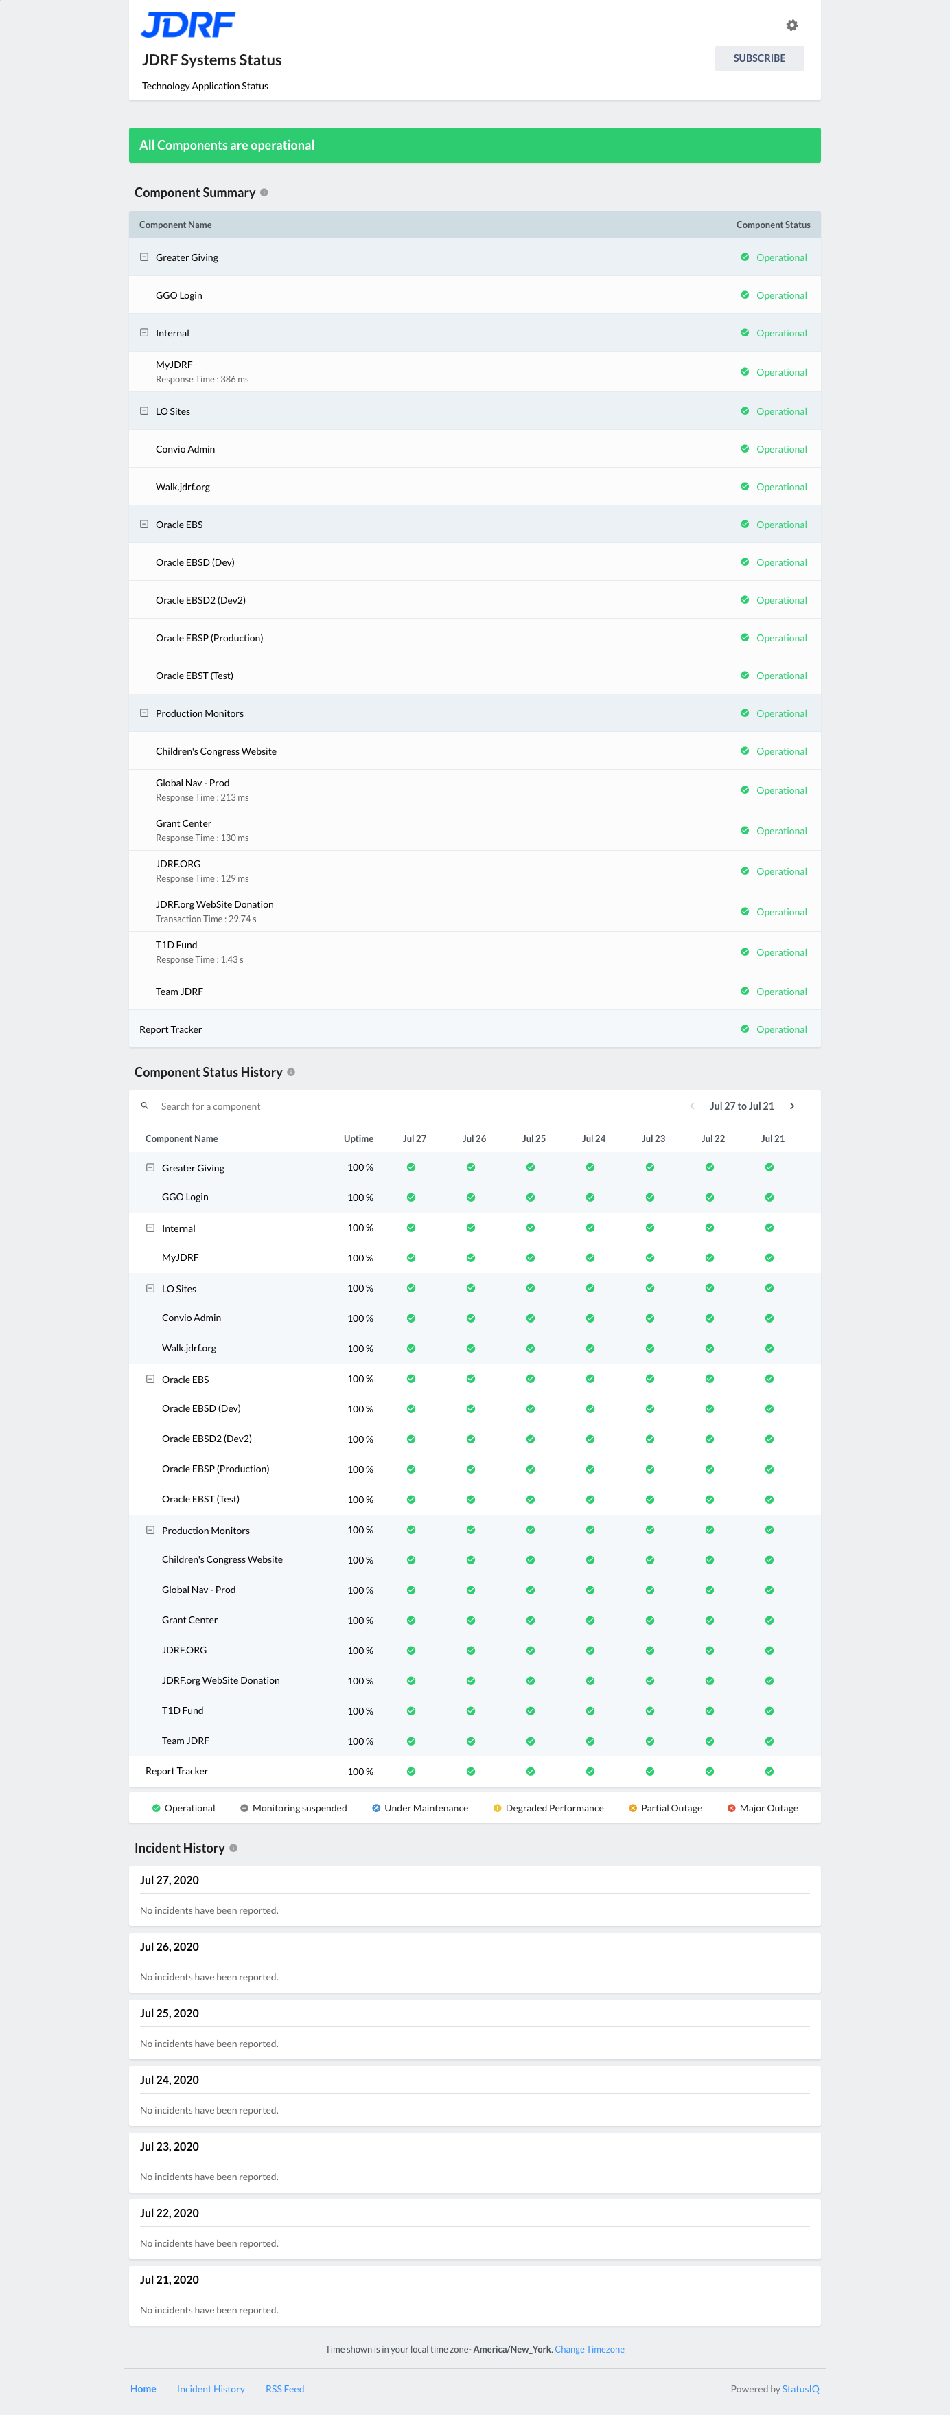Open the settings gear icon
950x2415 pixels.
(791, 25)
